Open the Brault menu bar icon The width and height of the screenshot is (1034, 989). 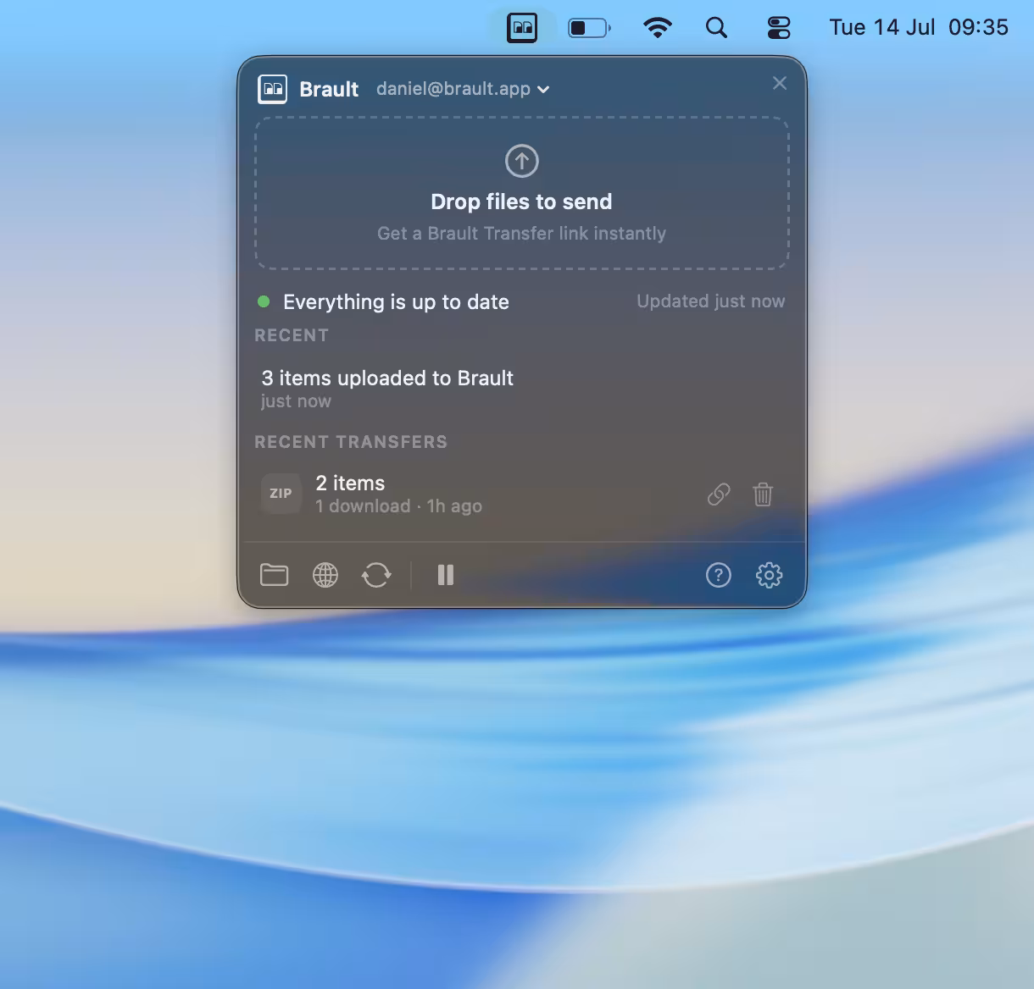tap(522, 28)
